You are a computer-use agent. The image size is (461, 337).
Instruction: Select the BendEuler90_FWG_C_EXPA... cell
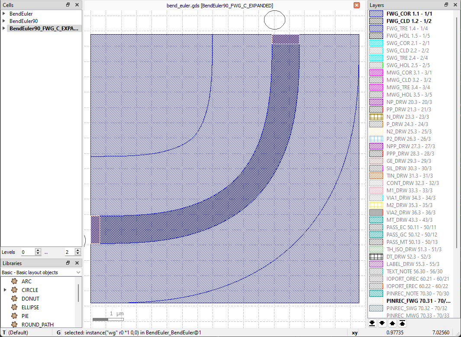pos(44,28)
